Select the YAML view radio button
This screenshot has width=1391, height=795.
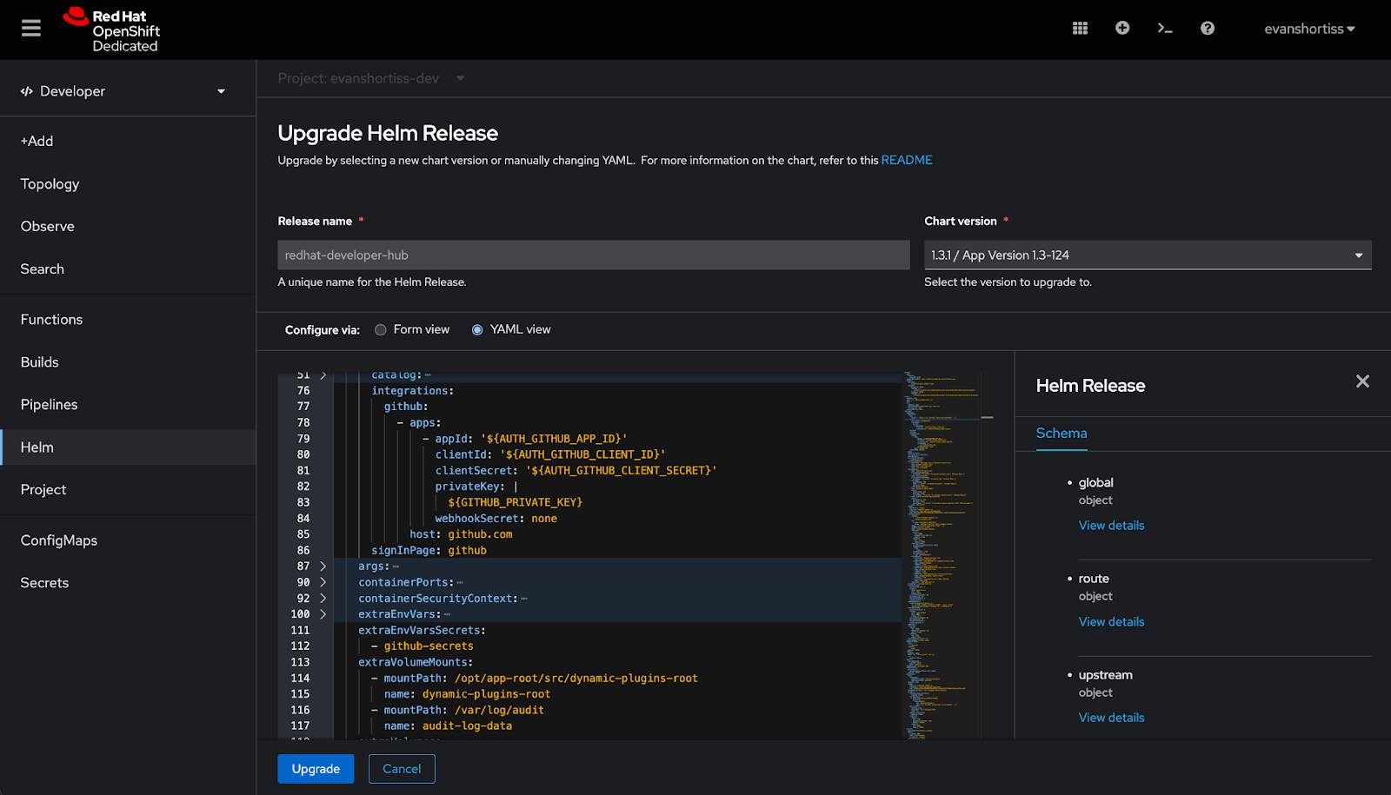477,330
